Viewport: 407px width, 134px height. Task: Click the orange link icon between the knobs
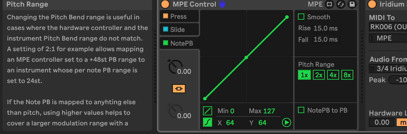click(x=179, y=89)
